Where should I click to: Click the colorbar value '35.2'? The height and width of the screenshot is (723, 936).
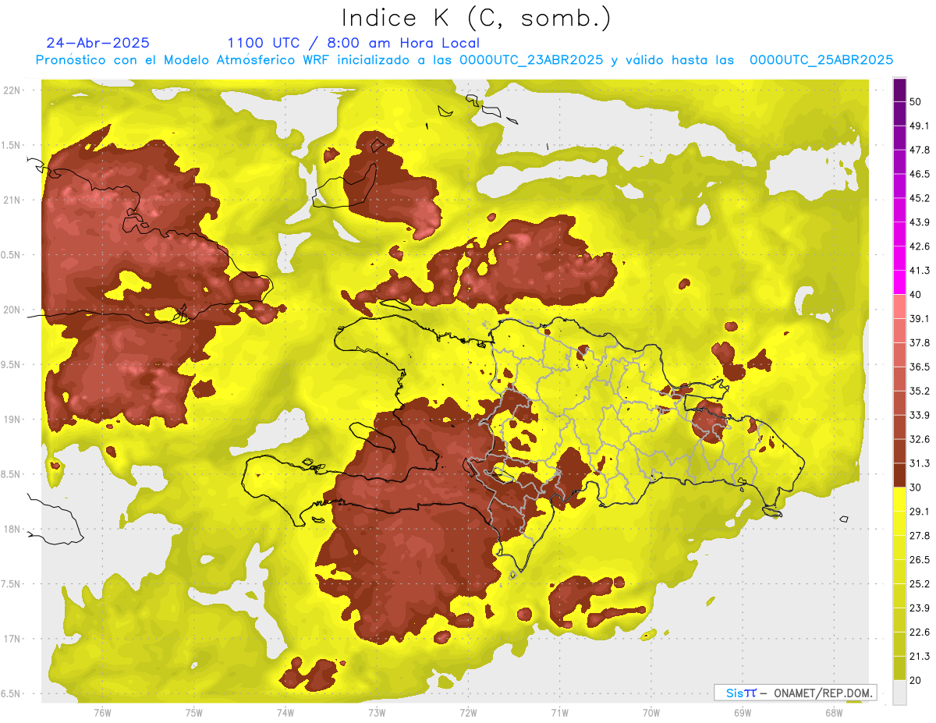pos(920,391)
